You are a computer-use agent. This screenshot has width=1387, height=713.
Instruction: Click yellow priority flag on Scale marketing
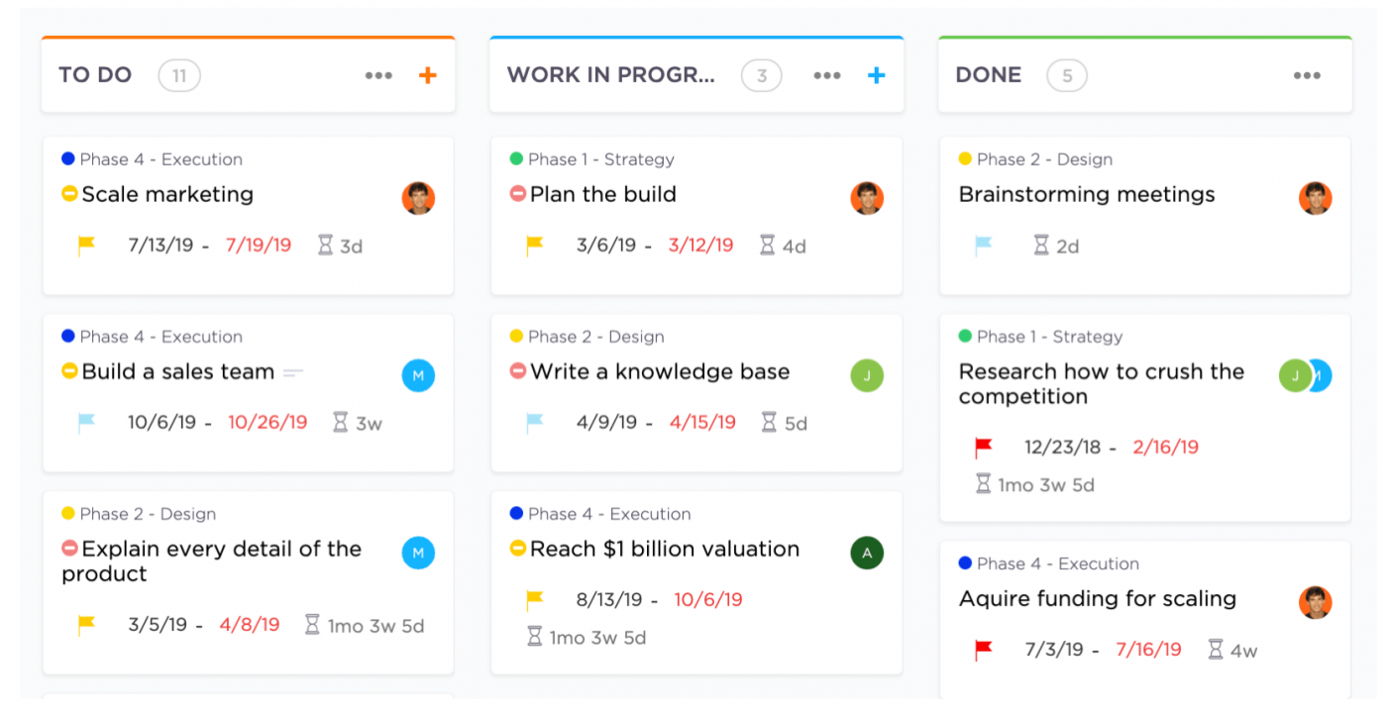(87, 246)
